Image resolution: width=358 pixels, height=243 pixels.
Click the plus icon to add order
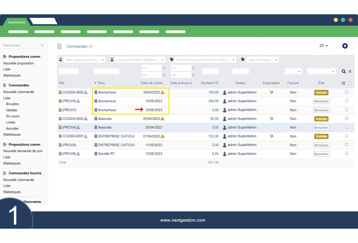pos(345,46)
